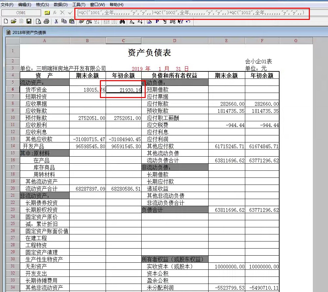The width and height of the screenshot is (328, 292).
Task: Select the cell showing 61715245.71
Action: click(x=227, y=146)
